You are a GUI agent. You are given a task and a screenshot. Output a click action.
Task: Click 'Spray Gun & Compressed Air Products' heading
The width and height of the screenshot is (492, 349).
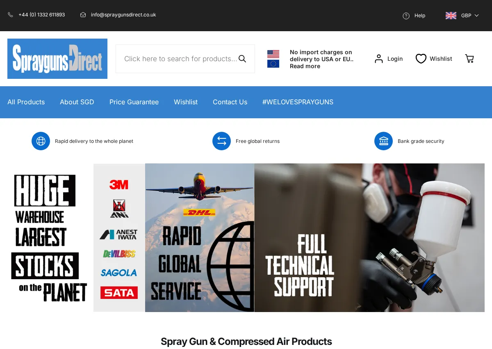pos(246,342)
